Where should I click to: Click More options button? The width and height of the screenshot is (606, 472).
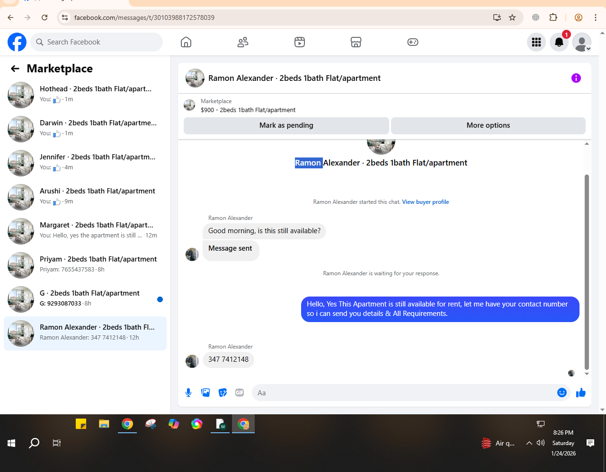point(488,125)
